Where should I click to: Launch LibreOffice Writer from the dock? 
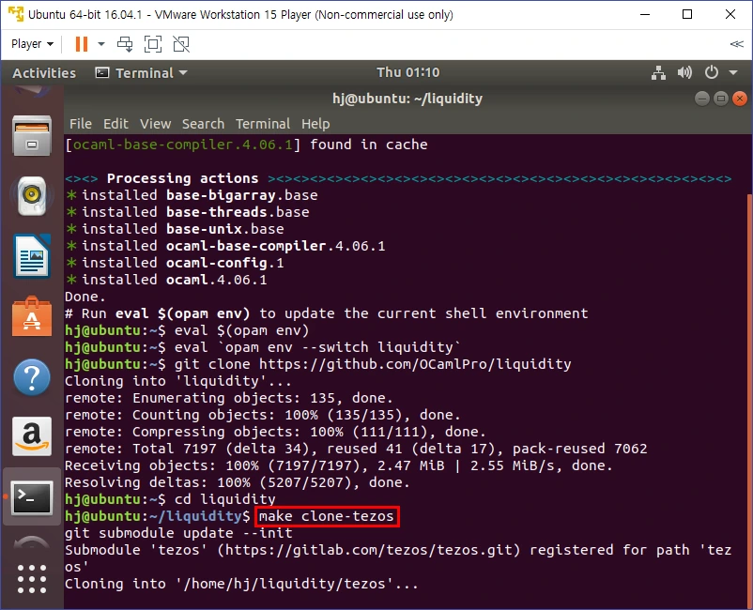tap(32, 256)
